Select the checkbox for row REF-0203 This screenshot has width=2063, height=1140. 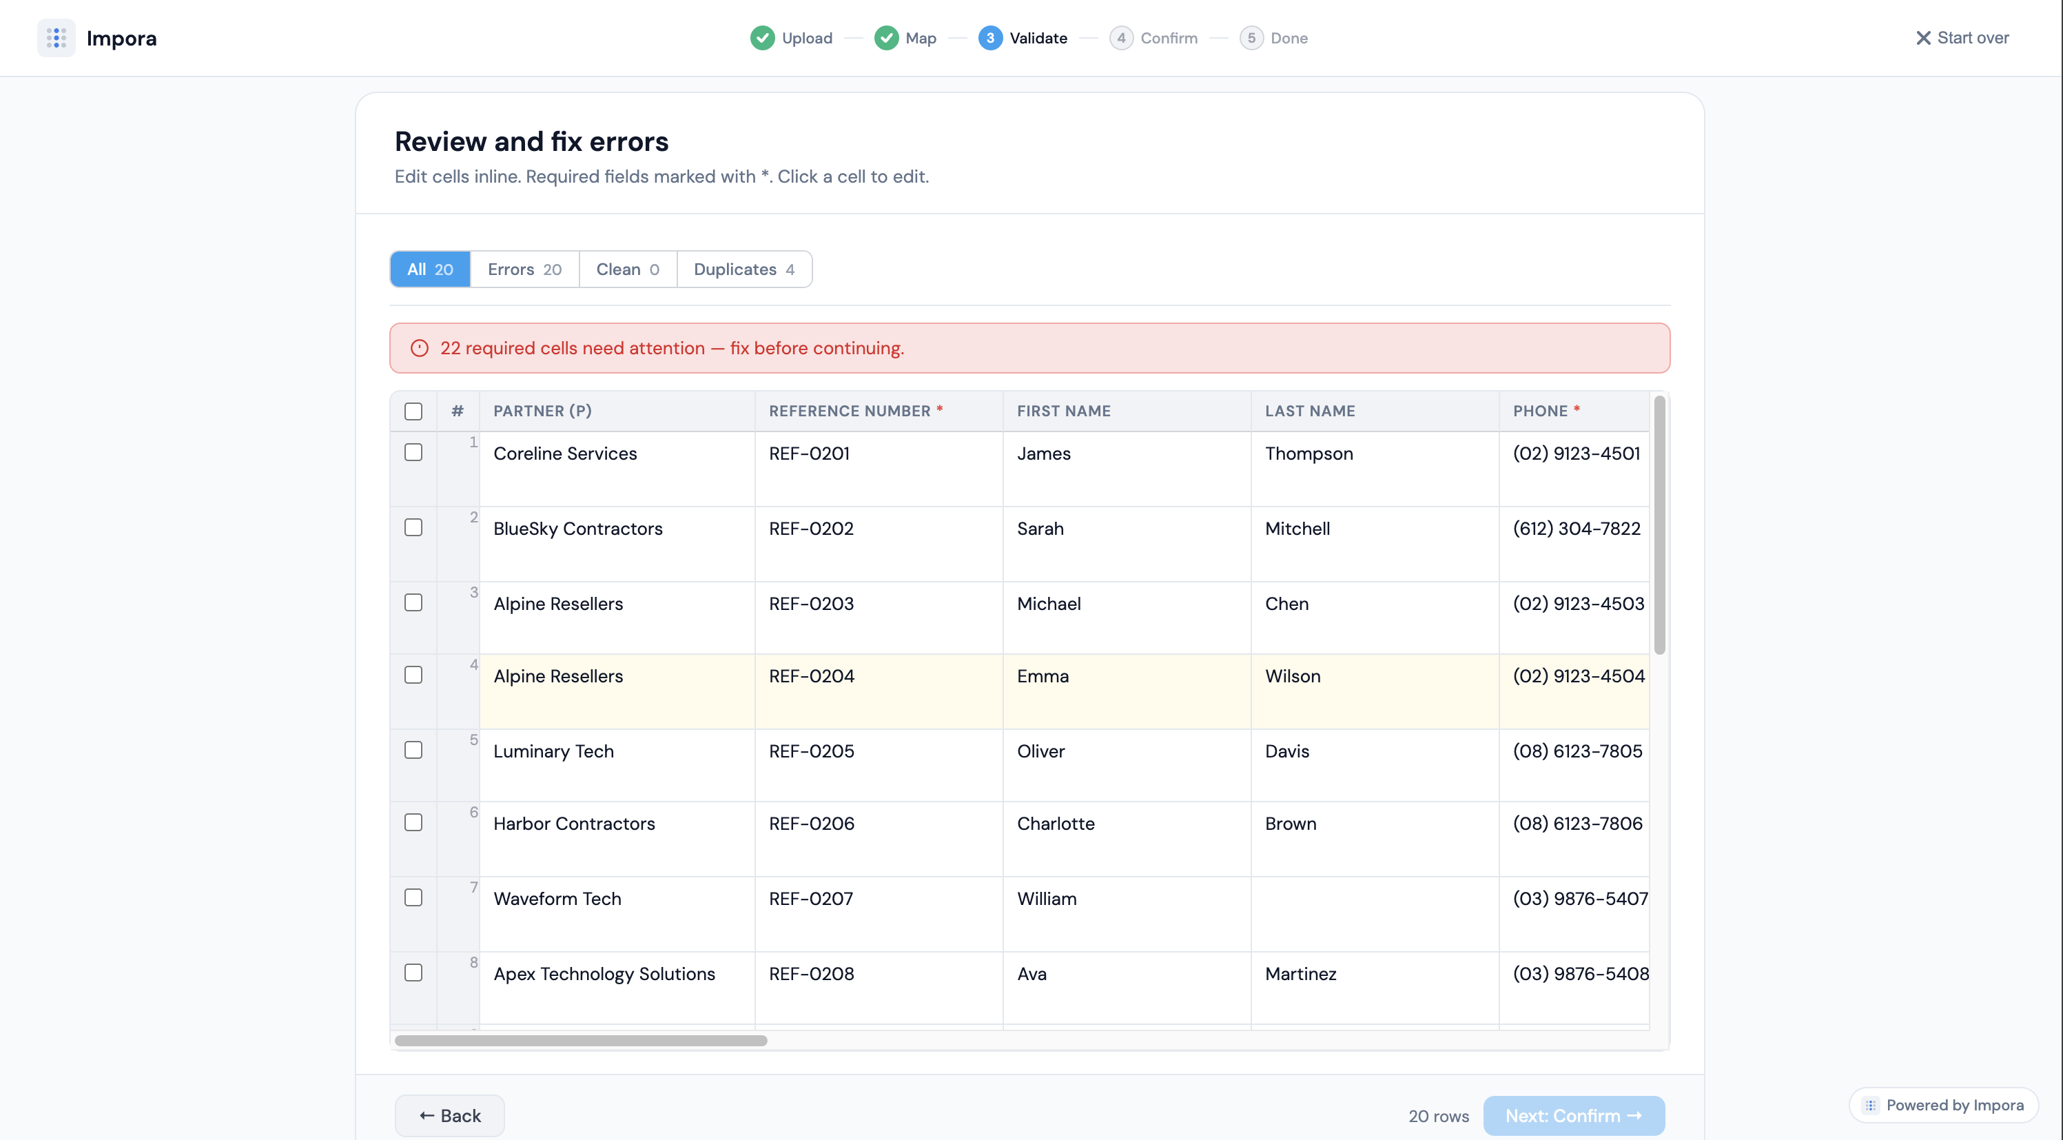(x=413, y=602)
